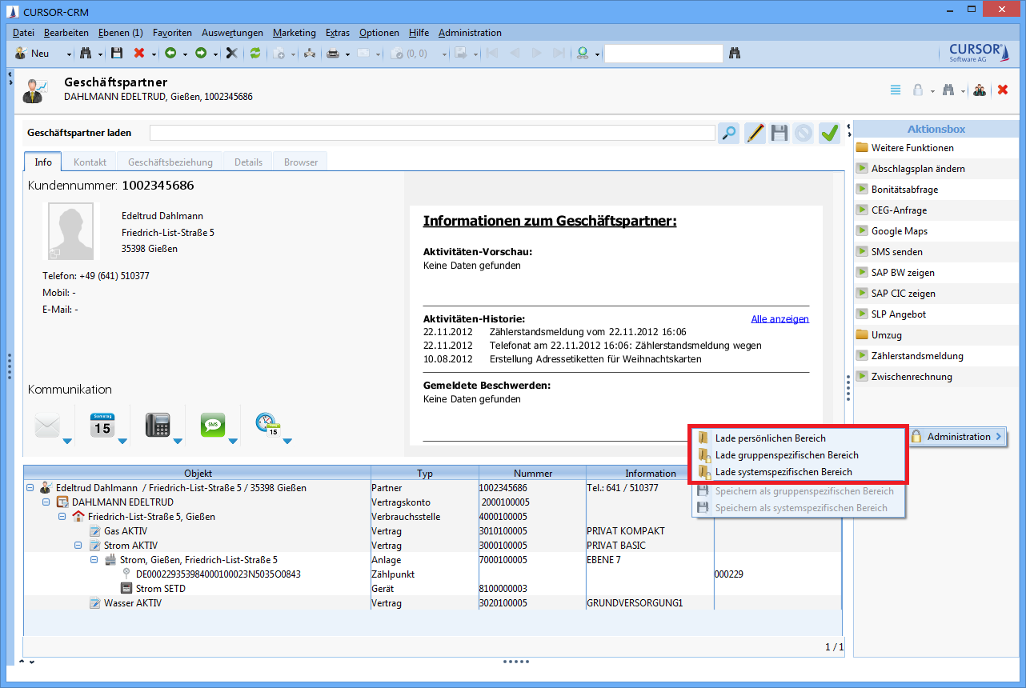
Task: Click the Alle anzeigen link
Action: coord(780,319)
